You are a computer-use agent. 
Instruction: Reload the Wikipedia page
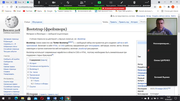(x=11, y=7)
